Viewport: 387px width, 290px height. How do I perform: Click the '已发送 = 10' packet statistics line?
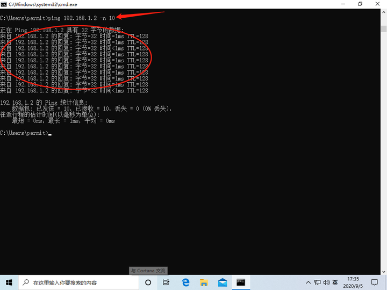(x=92, y=108)
